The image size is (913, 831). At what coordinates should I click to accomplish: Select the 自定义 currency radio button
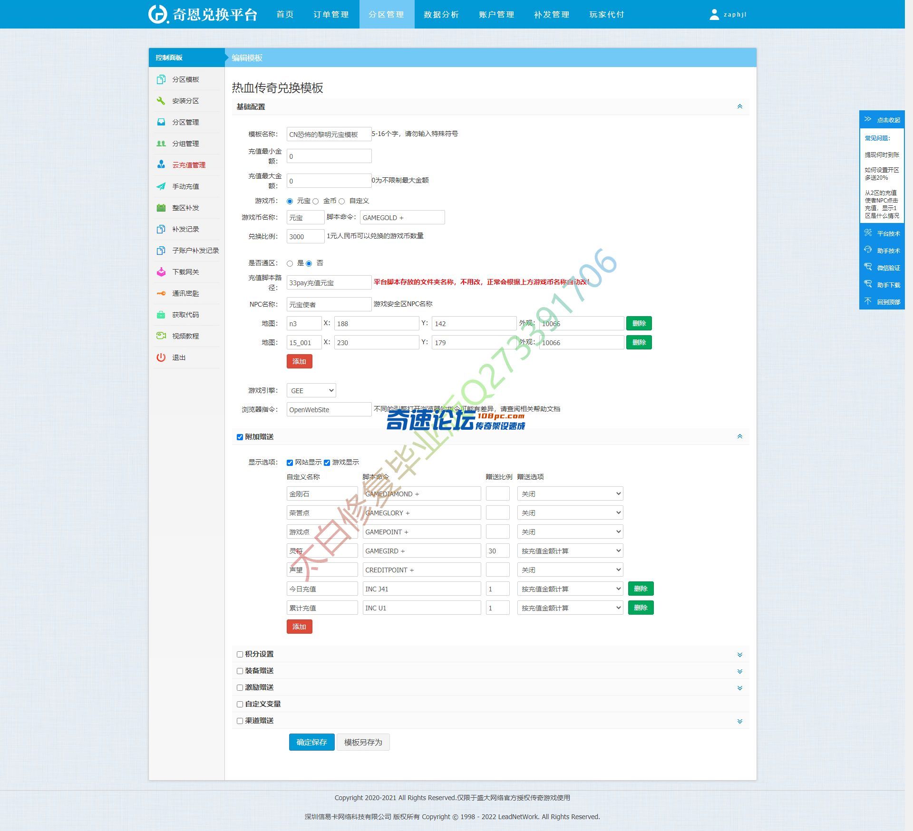pos(342,202)
